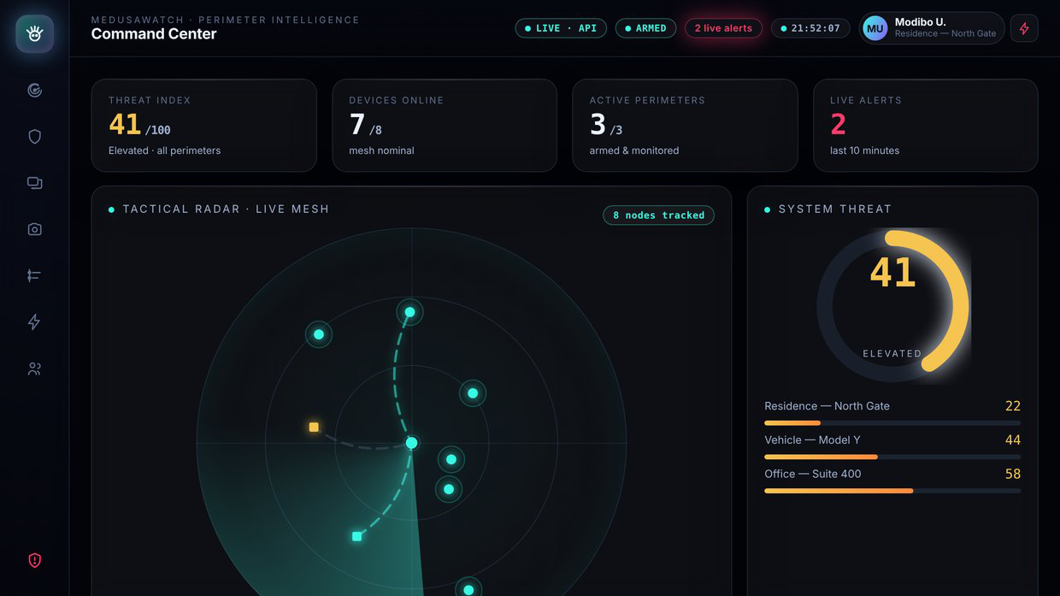Viewport: 1060px width, 596px height.
Task: Click the 41 elevated threat gauge
Action: click(x=892, y=305)
